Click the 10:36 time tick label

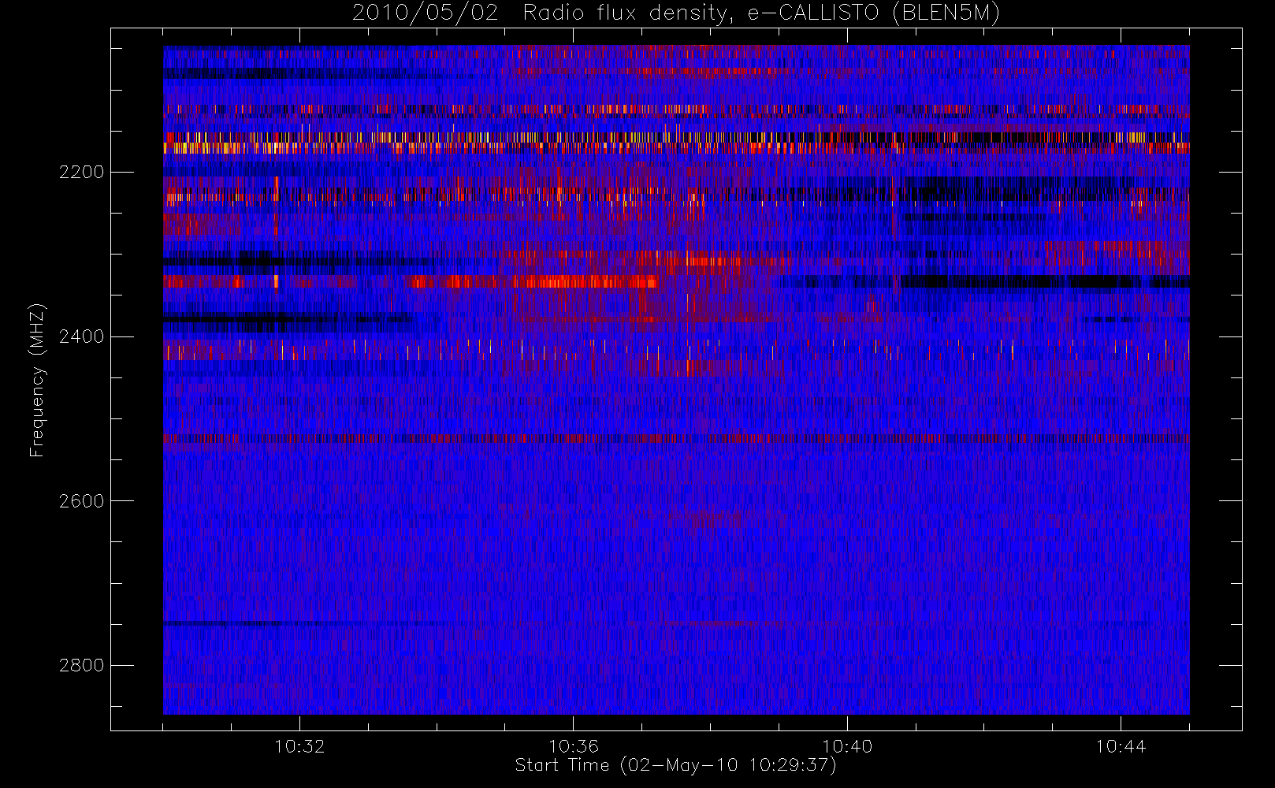tap(574, 746)
